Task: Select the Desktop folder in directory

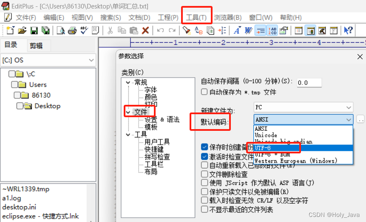Action: coord(47,106)
